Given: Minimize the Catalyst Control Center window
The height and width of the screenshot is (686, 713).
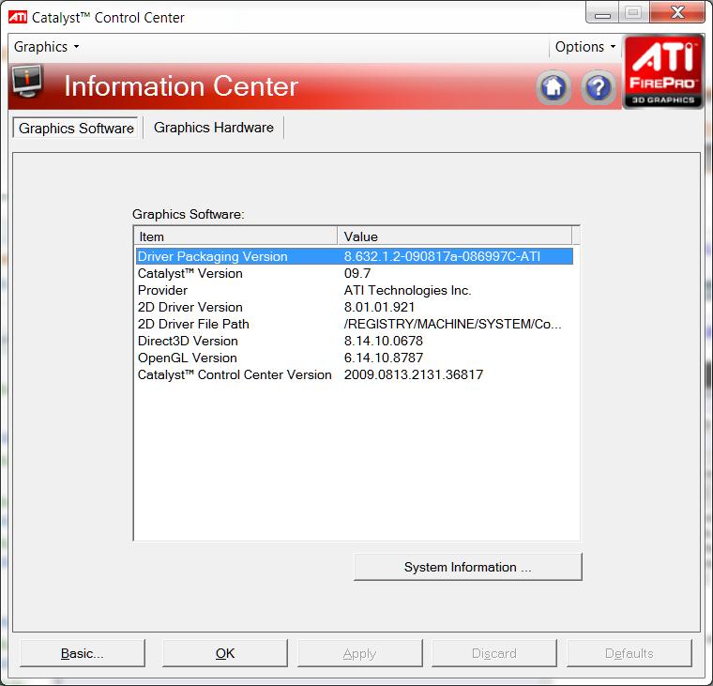Looking at the screenshot, I should [x=602, y=13].
